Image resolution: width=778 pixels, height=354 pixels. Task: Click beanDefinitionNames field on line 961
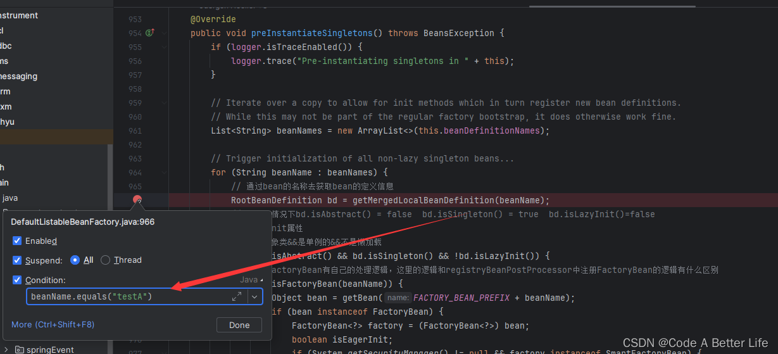click(x=492, y=130)
